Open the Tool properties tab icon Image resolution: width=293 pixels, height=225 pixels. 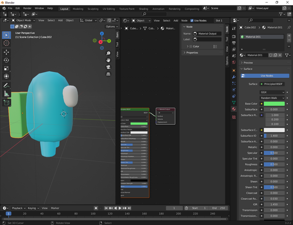coord(234,28)
